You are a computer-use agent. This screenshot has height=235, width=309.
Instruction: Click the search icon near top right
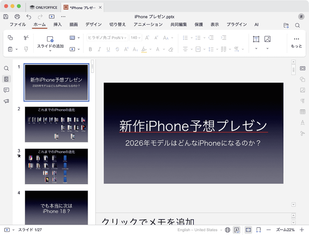pyautogui.click(x=297, y=25)
